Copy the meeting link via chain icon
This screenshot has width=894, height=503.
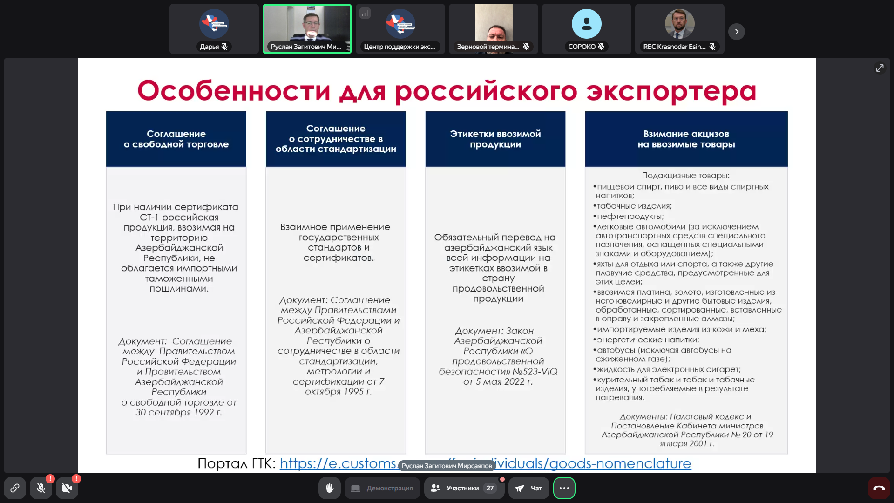point(15,488)
